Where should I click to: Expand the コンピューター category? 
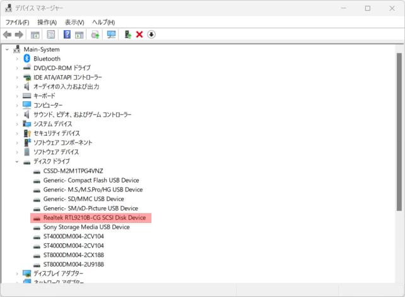coord(17,106)
